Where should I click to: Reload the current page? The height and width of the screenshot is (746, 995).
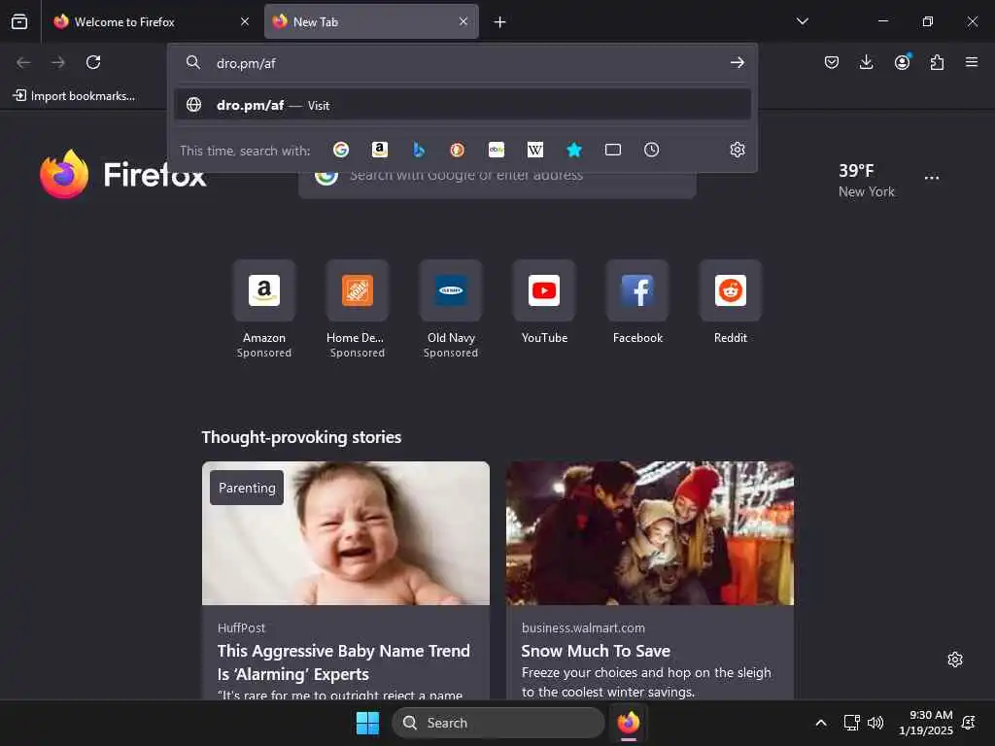click(93, 62)
